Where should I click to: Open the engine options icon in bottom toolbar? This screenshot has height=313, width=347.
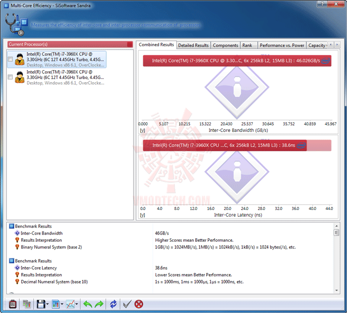[13, 304]
